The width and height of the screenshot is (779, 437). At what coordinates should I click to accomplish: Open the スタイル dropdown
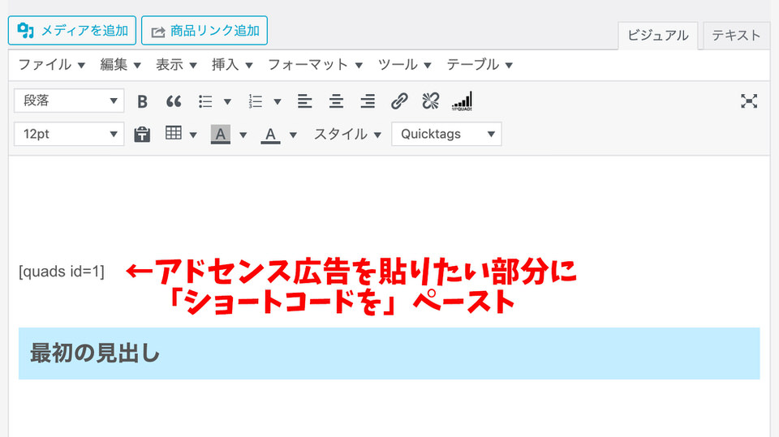[347, 134]
